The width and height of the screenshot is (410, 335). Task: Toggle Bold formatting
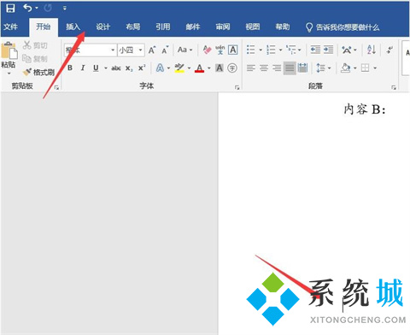(70, 68)
